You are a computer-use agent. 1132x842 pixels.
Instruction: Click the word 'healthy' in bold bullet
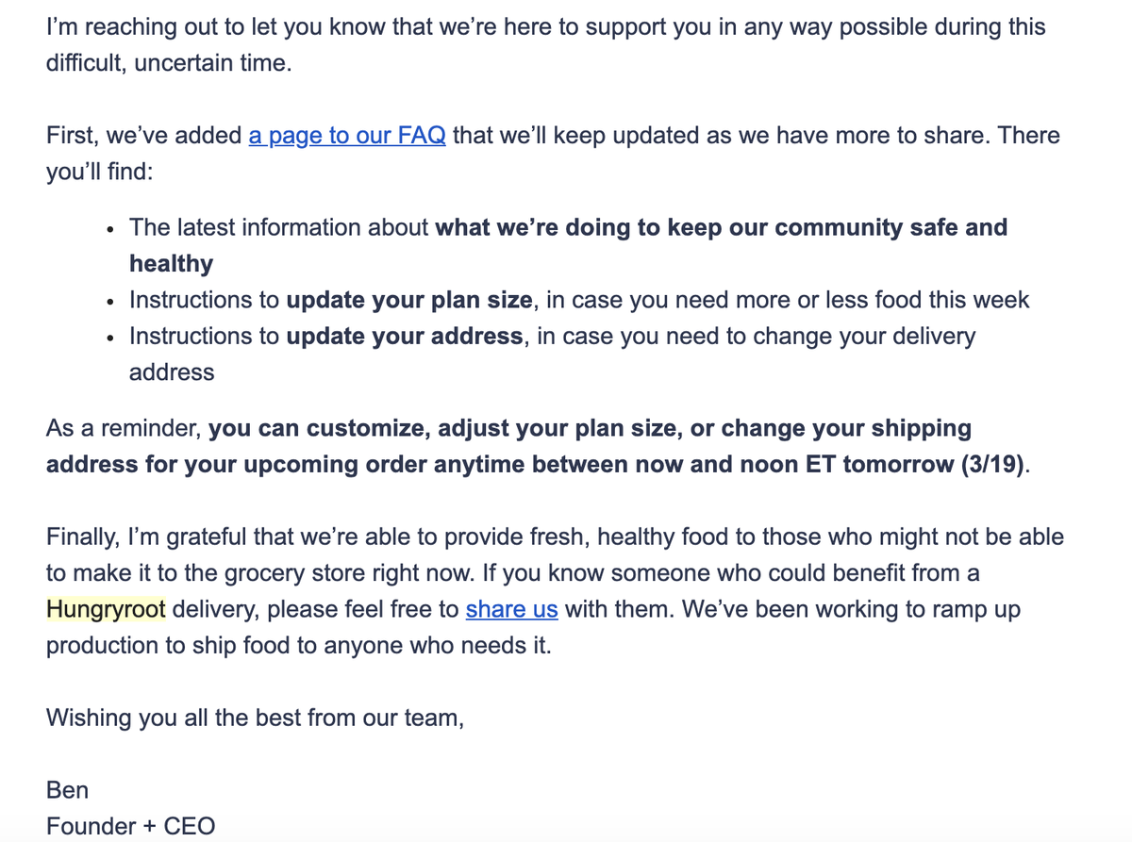pyautogui.click(x=172, y=264)
